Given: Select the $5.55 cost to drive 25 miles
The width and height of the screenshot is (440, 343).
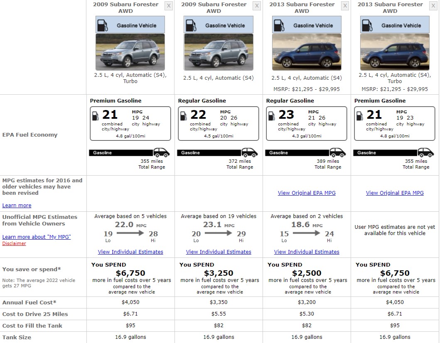Looking at the screenshot, I should (219, 314).
